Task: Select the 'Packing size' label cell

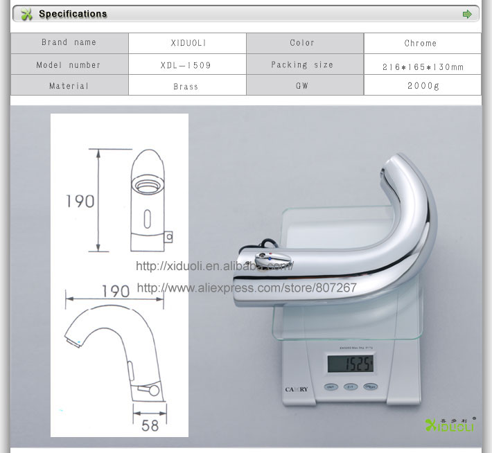Action: pyautogui.click(x=305, y=64)
